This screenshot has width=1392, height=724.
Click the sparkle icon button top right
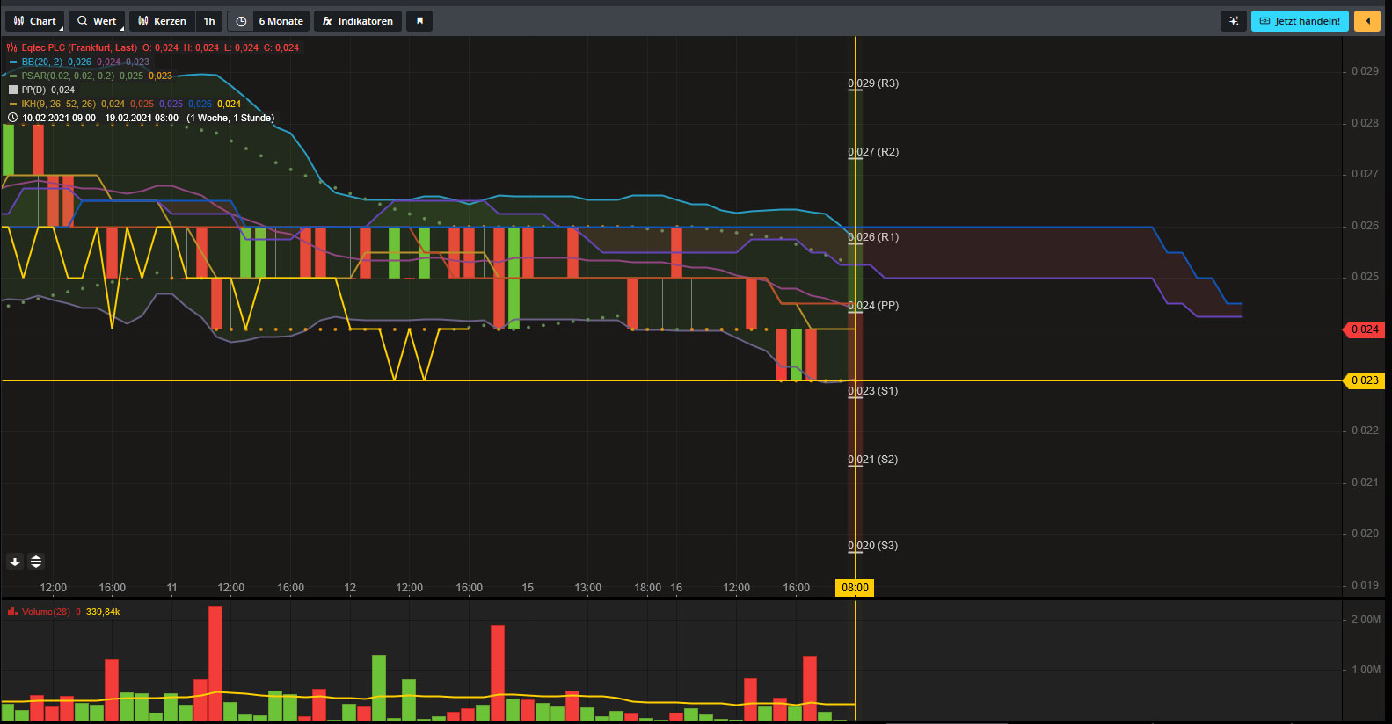tap(1234, 21)
